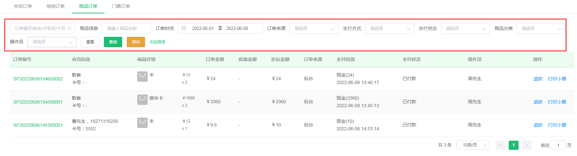577x156 pixels.
Task: Click the calendar icon in order time field
Action: pyautogui.click(x=184, y=29)
